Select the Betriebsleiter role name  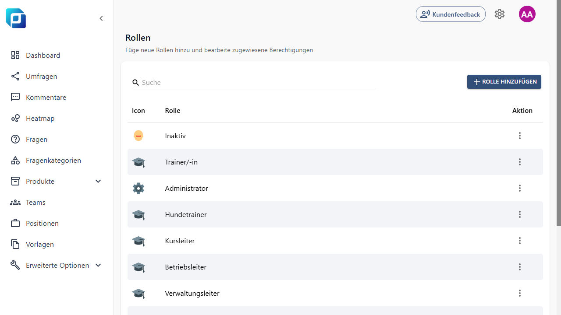tap(186, 267)
